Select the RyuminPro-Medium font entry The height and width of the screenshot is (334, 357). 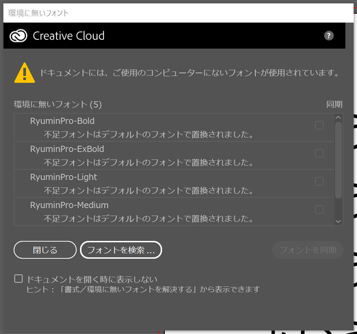click(x=174, y=211)
